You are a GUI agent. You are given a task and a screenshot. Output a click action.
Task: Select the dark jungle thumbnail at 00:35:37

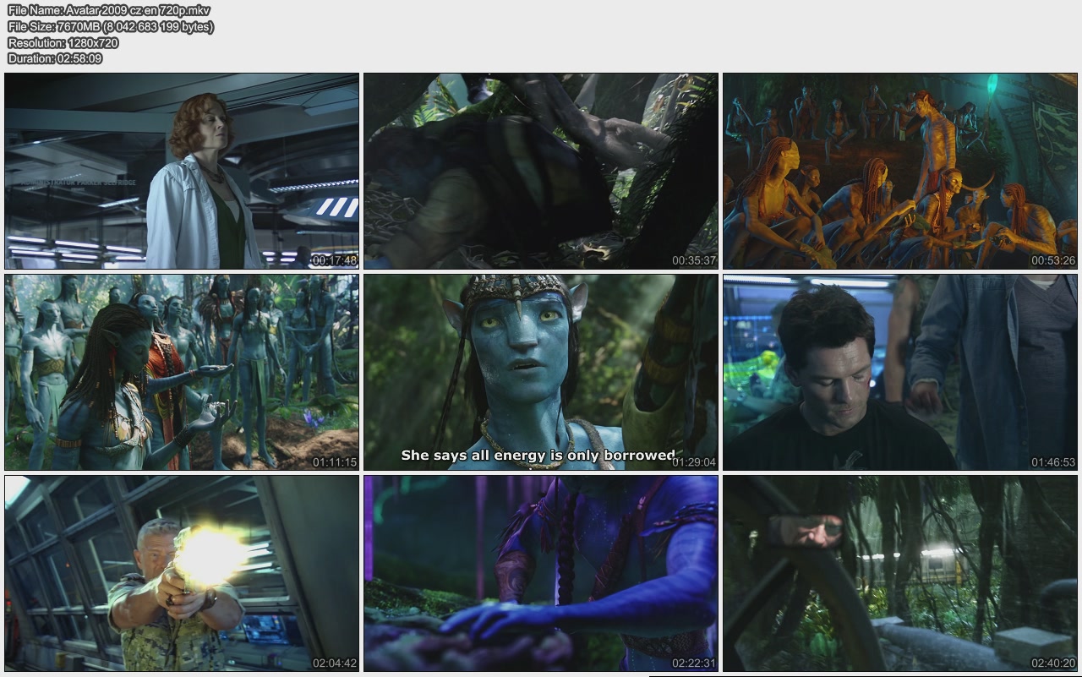click(541, 171)
